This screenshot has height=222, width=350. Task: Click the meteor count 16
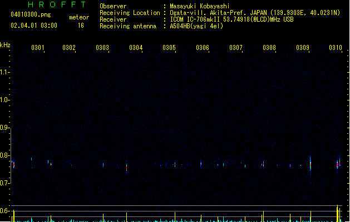coord(81,26)
